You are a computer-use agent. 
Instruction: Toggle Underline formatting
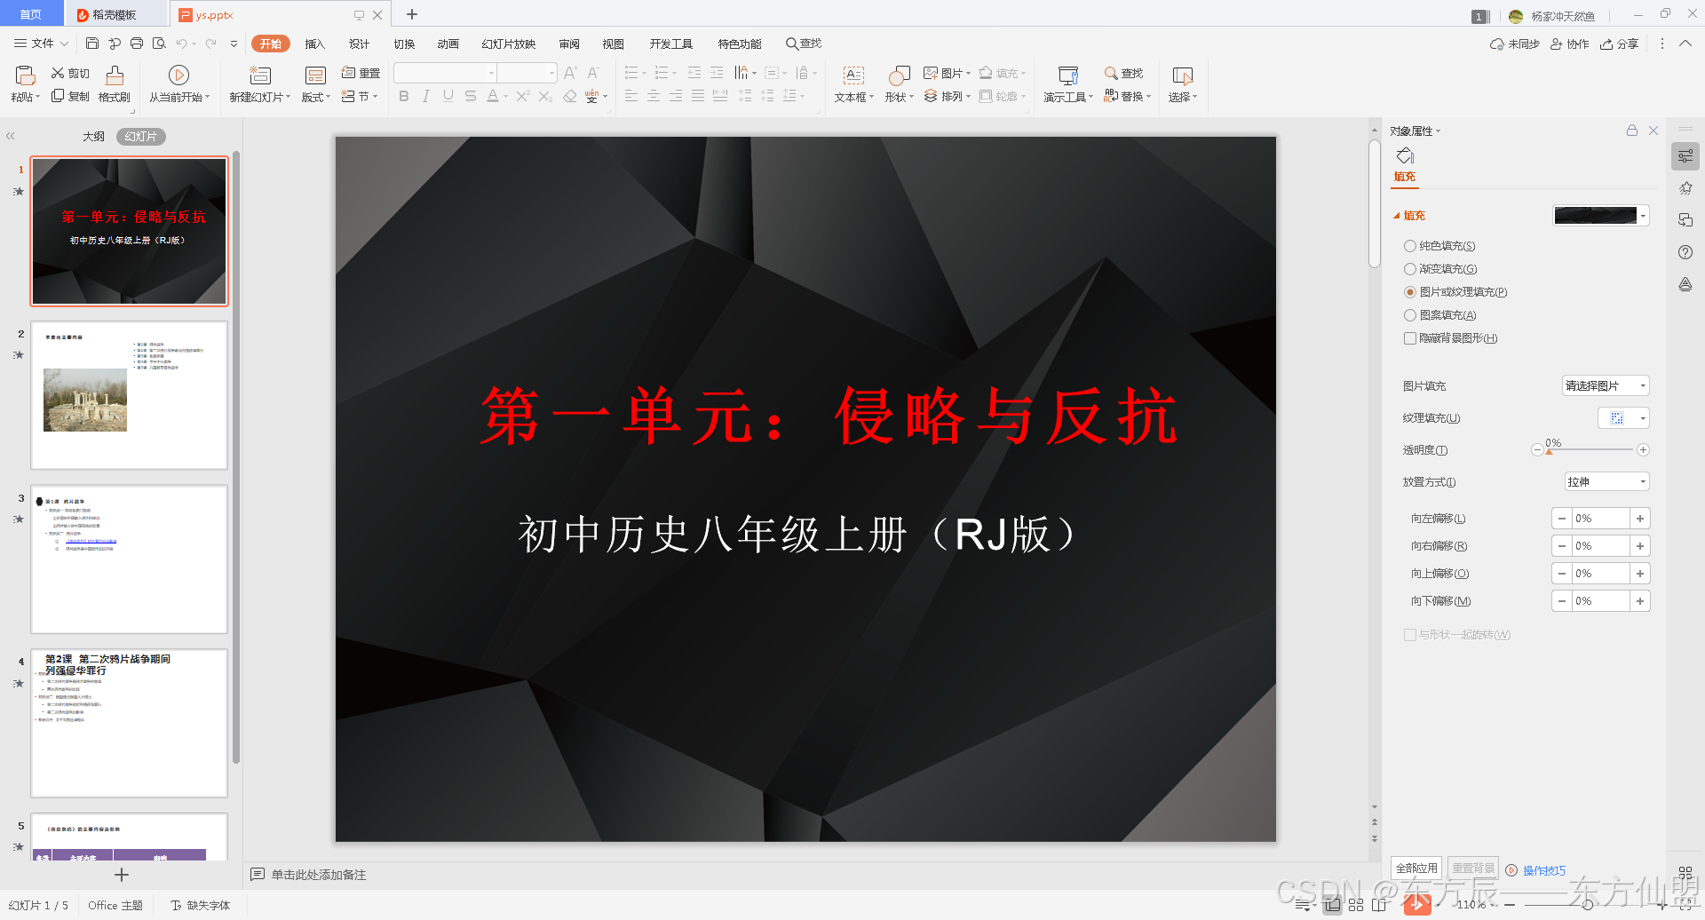pyautogui.click(x=448, y=96)
